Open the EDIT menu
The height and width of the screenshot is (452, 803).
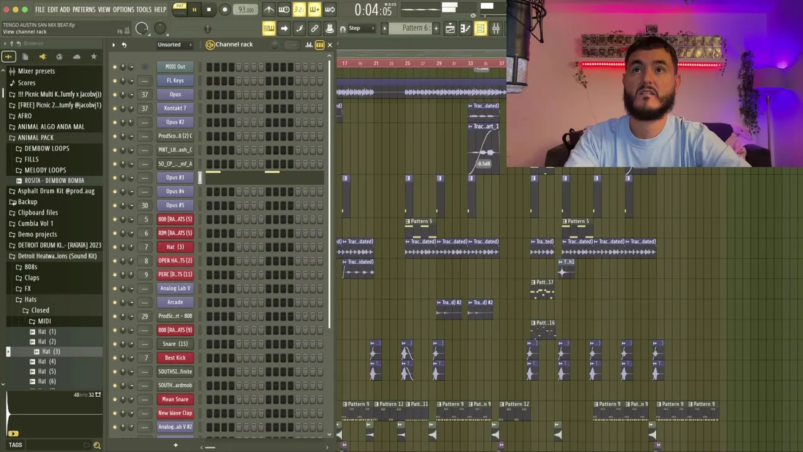click(x=53, y=9)
